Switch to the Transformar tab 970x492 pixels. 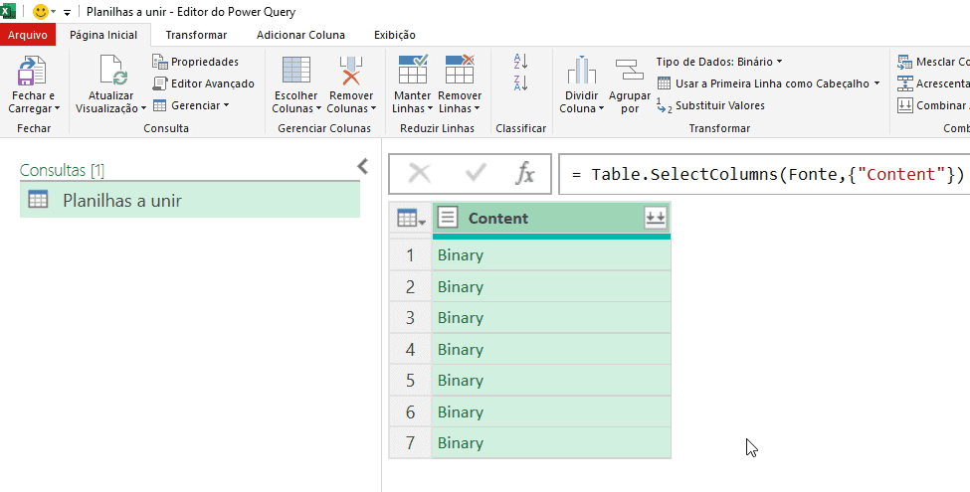[x=196, y=35]
